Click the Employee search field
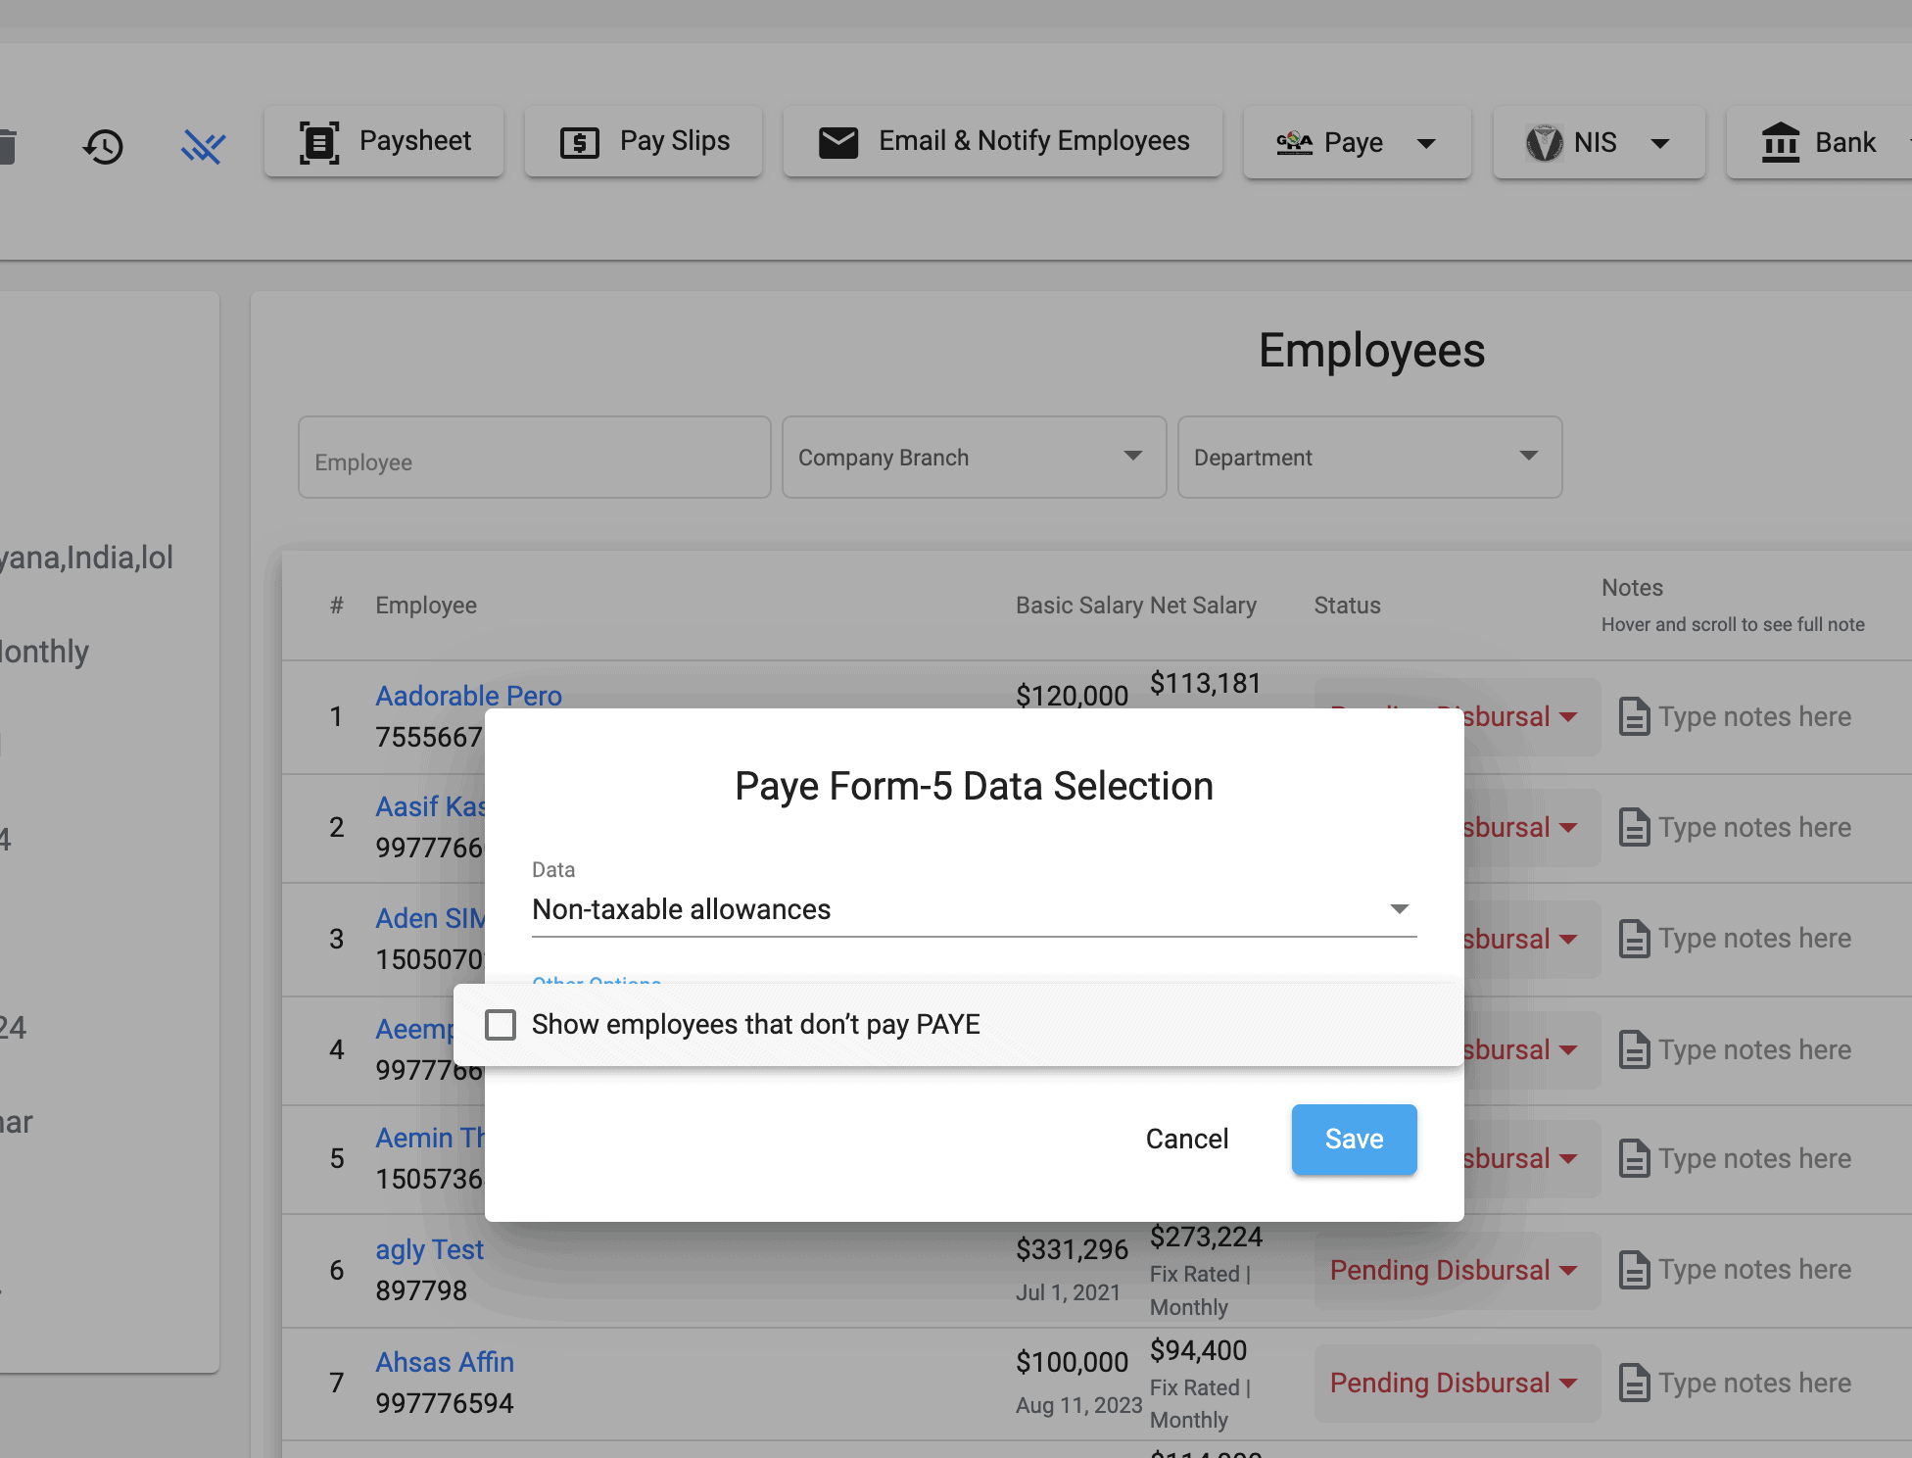 point(534,458)
